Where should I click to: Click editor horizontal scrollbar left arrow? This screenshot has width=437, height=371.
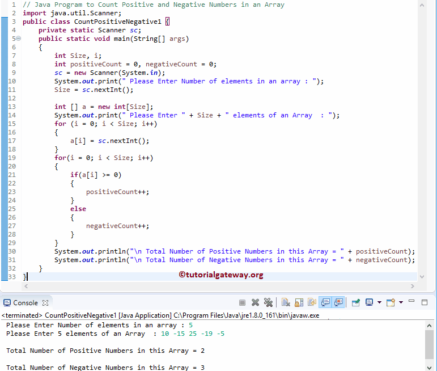26,286
